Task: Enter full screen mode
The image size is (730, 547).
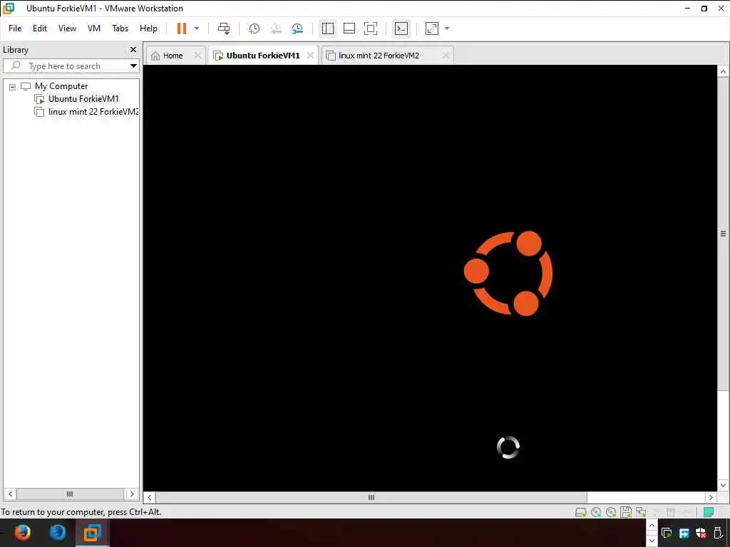Action: (371, 28)
